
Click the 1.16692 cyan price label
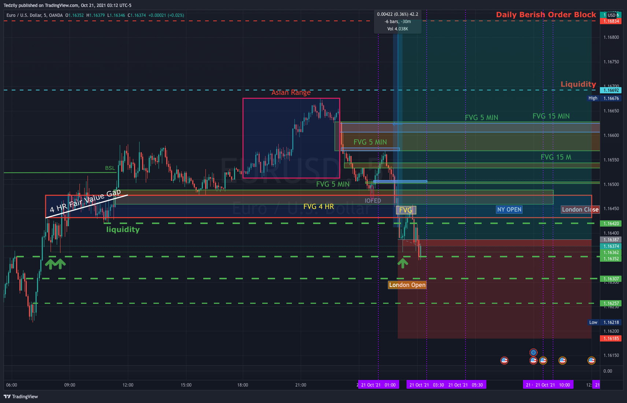[x=611, y=90]
